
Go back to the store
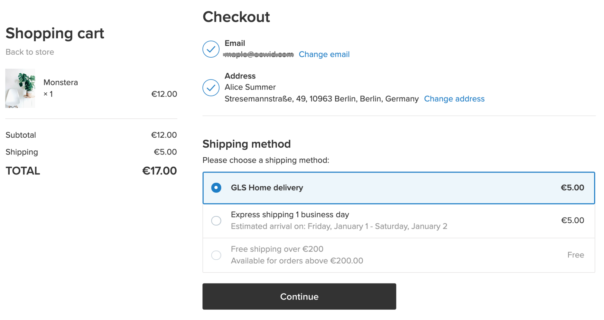pos(30,52)
